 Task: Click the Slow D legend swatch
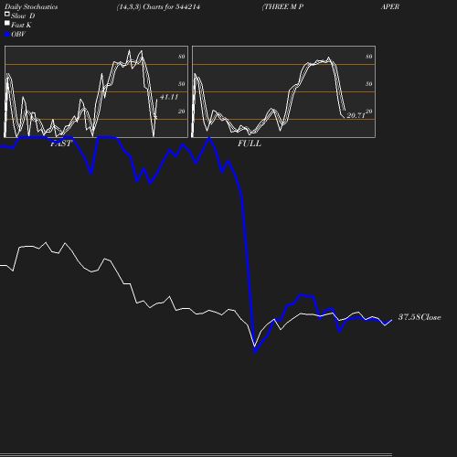tap(7, 14)
